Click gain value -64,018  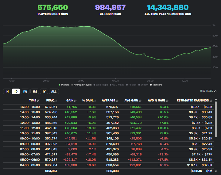[x=71, y=144]
